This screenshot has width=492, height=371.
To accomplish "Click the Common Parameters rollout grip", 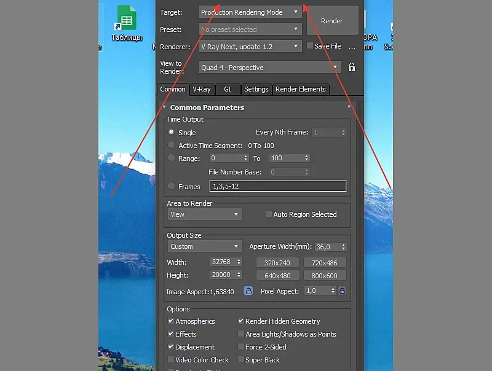I will (349, 107).
